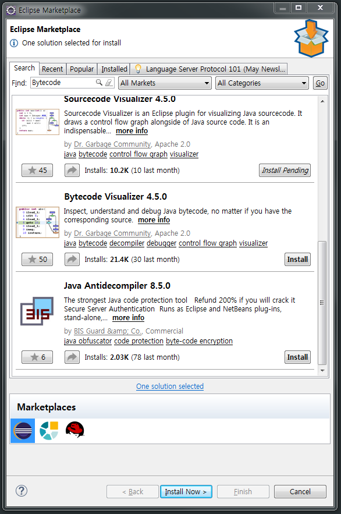341x514 pixels.
Task: Click Install Pending for Sourcecode Visualizer
Action: point(285,170)
